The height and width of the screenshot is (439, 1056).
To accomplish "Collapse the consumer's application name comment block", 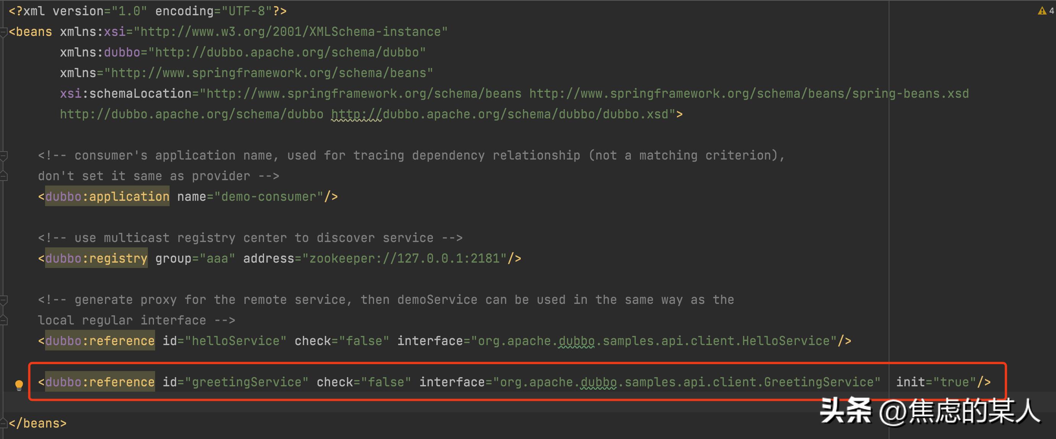I will pos(4,156).
